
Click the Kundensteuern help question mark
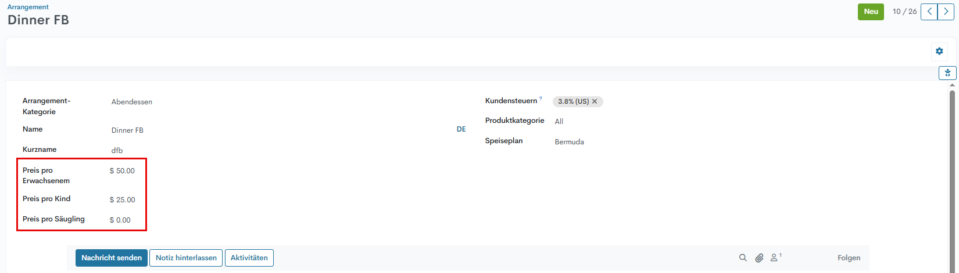(x=541, y=99)
